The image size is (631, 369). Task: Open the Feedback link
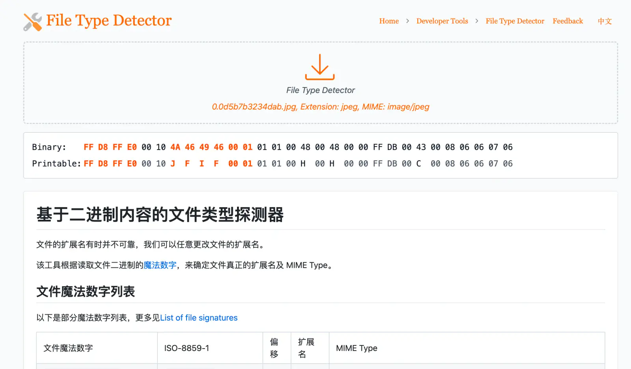(568, 21)
